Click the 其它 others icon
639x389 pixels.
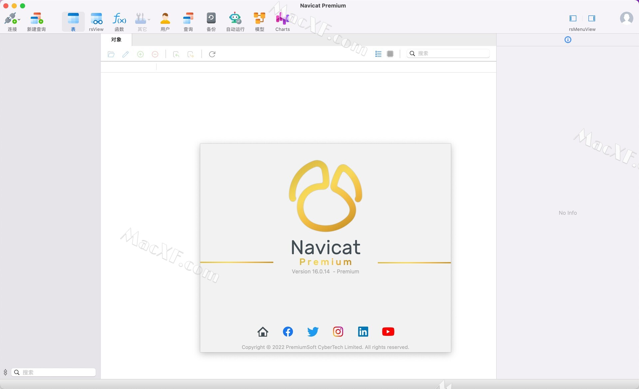coord(140,18)
